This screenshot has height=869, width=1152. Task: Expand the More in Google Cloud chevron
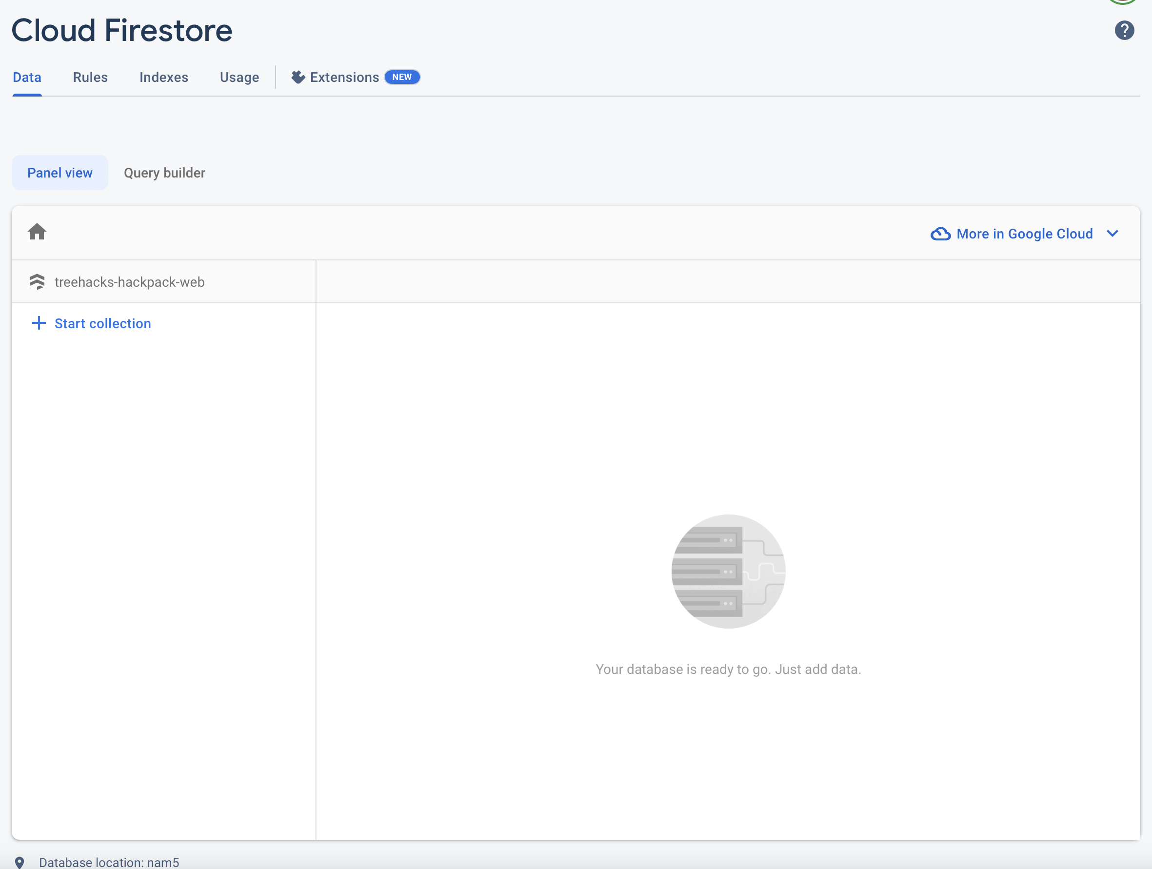click(x=1112, y=234)
